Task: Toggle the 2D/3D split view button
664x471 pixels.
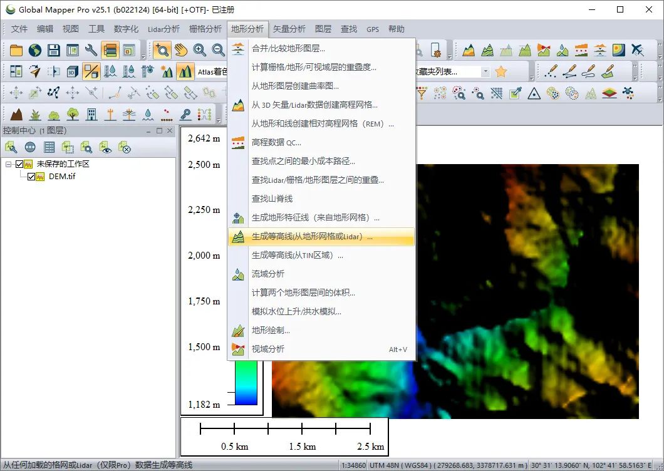Action: (x=16, y=71)
